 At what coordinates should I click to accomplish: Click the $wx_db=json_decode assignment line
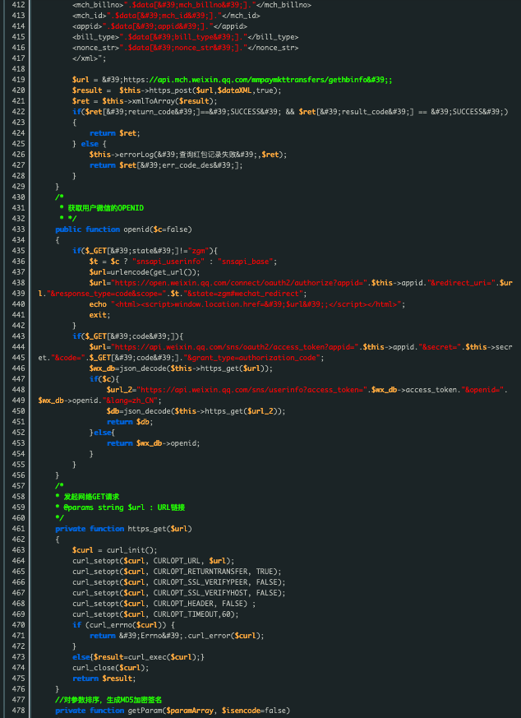click(181, 368)
